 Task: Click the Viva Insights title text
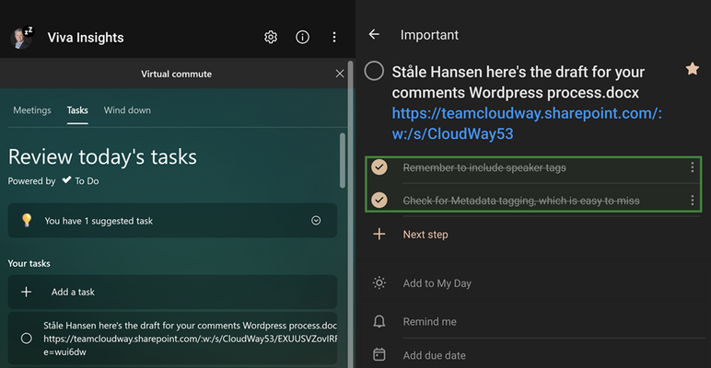(86, 37)
